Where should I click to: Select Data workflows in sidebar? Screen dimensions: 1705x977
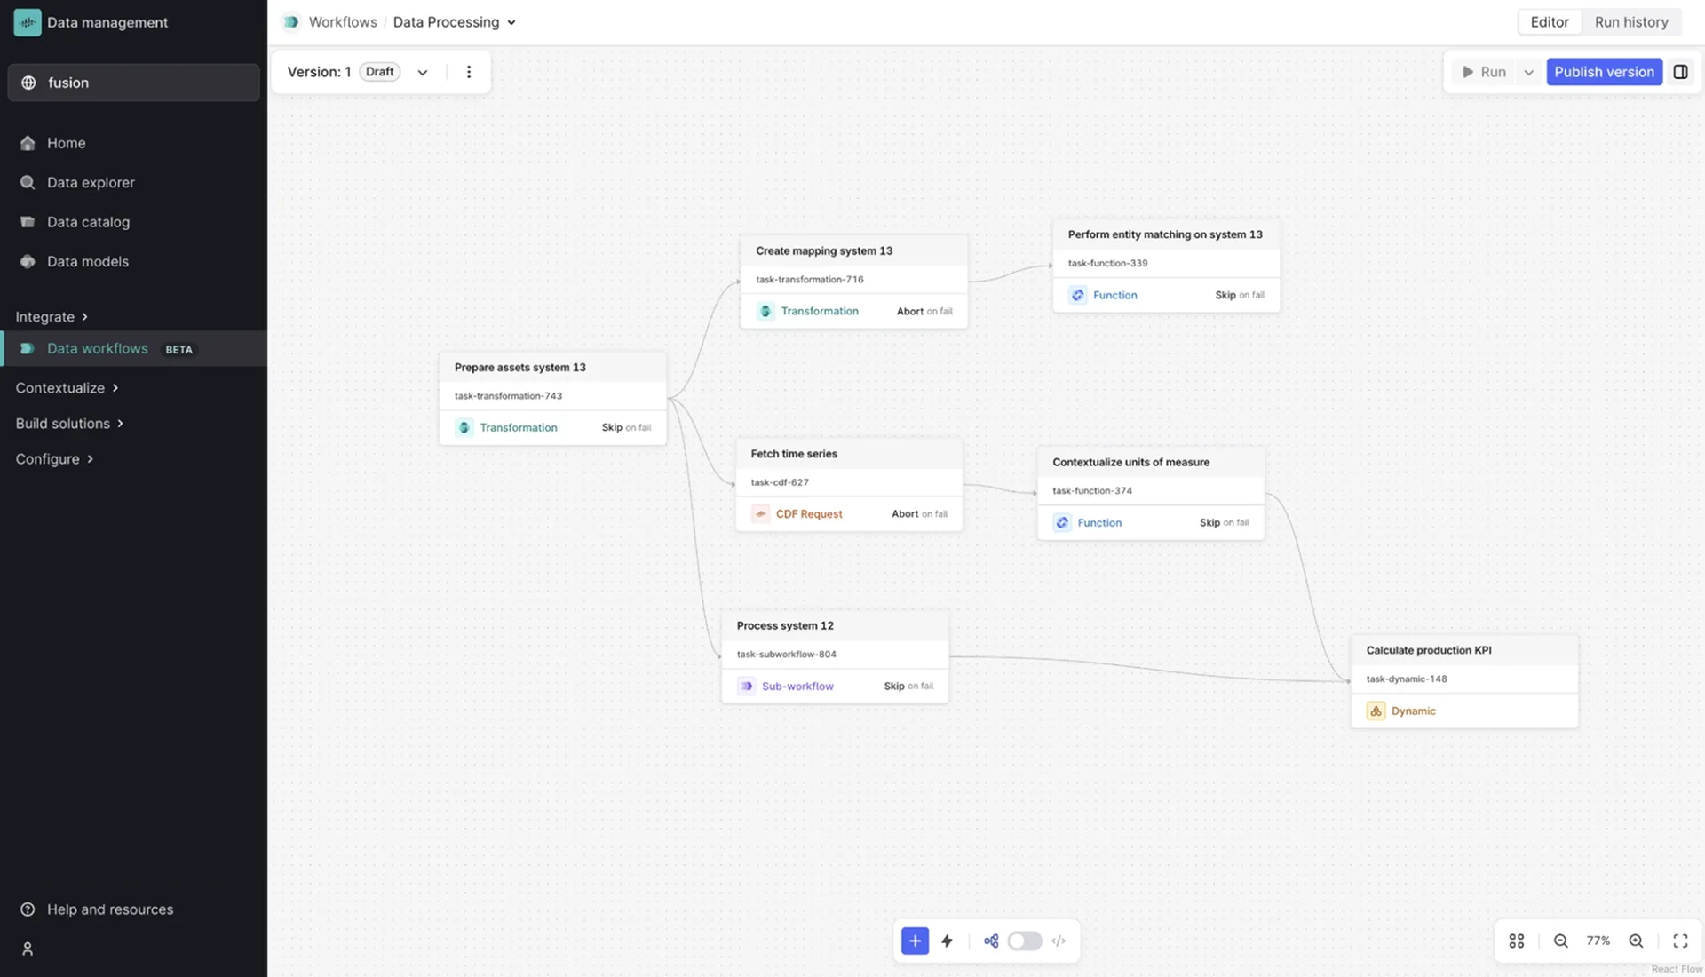pyautogui.click(x=134, y=348)
